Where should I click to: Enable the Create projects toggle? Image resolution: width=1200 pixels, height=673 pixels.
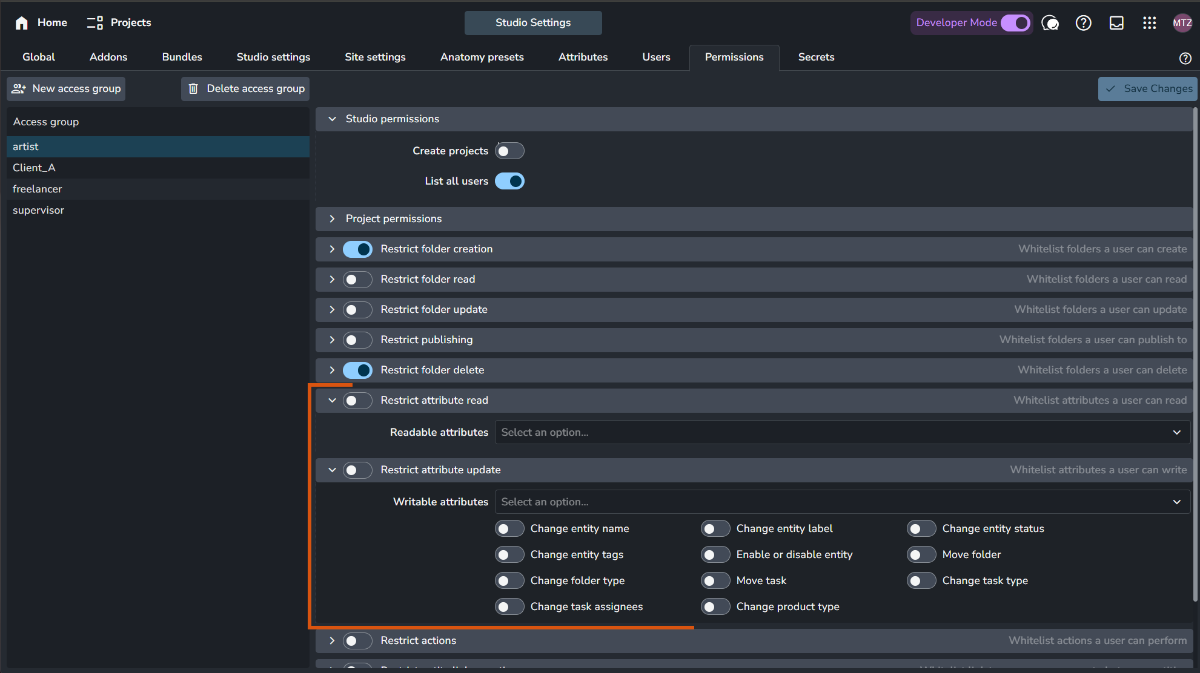(509, 151)
